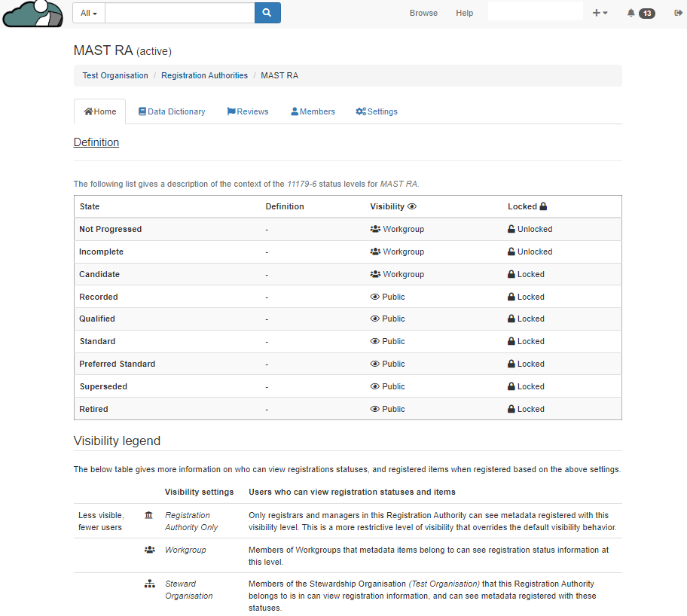This screenshot has height=616, width=687.
Task: Focus the search text field
Action: tap(179, 13)
